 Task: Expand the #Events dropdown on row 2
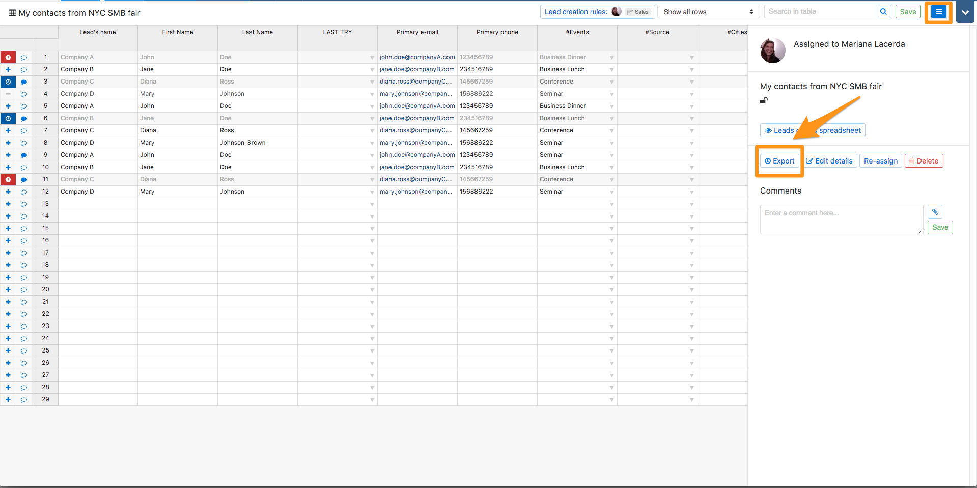(611, 70)
